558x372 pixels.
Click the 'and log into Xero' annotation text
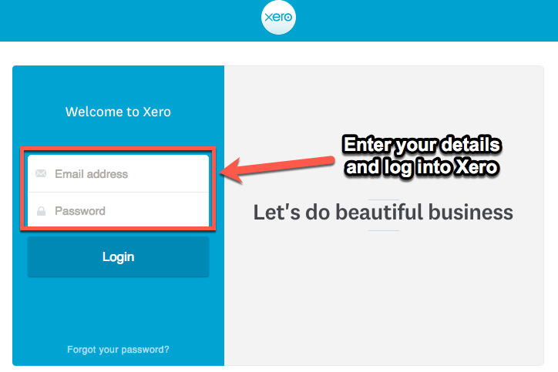tap(422, 167)
